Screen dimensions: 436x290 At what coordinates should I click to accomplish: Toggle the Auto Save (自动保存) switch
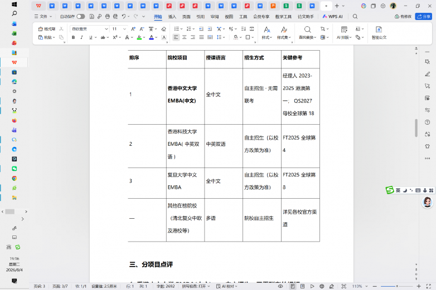tap(81, 17)
